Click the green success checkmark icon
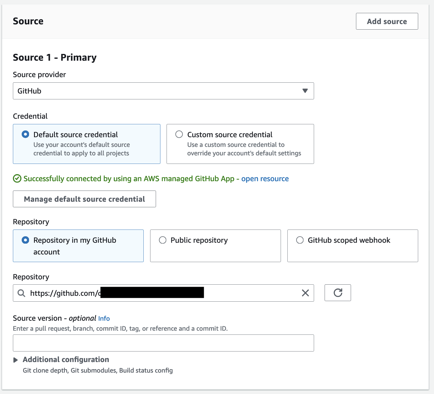Screen dimensions: 434x394 point(17,179)
